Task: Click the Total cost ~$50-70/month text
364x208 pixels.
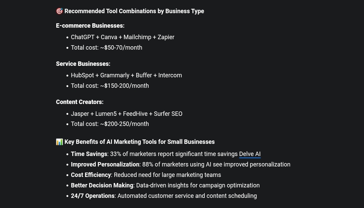Action: click(x=107, y=48)
